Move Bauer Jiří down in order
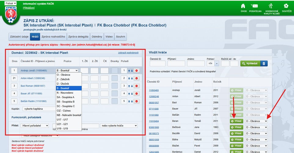Image resolution: width=294 pixels, height=153 pixels. coord(132,94)
